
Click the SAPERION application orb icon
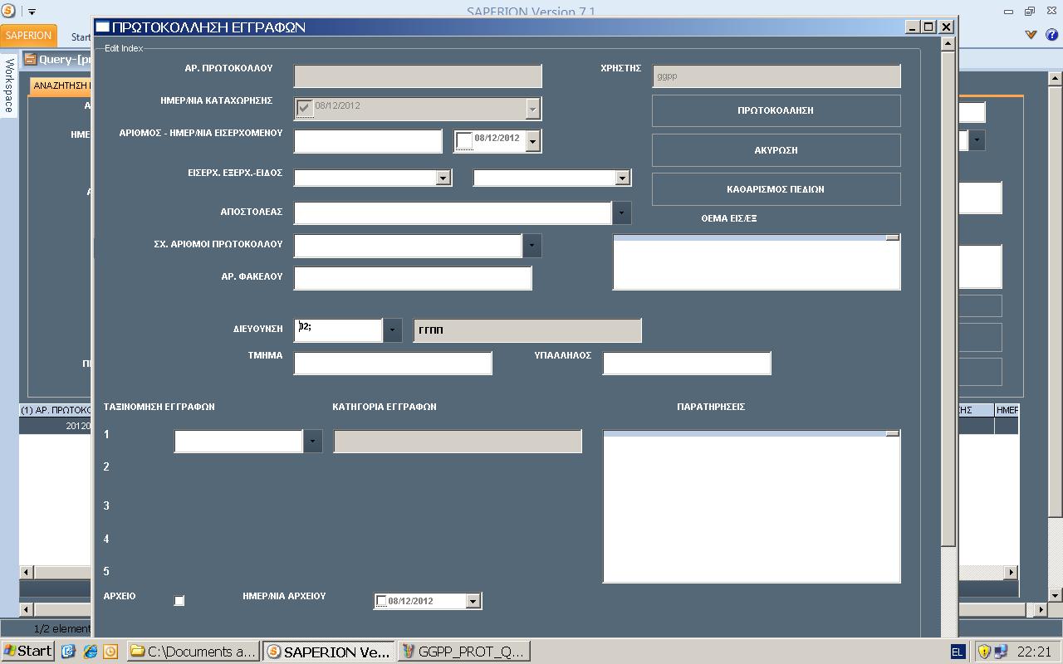coord(8,11)
